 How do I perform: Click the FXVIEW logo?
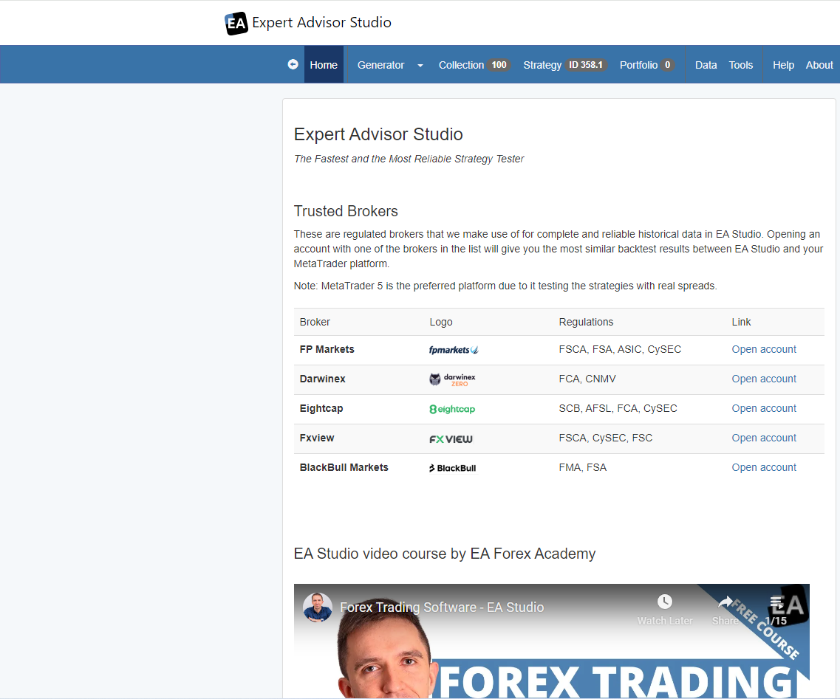(x=451, y=439)
